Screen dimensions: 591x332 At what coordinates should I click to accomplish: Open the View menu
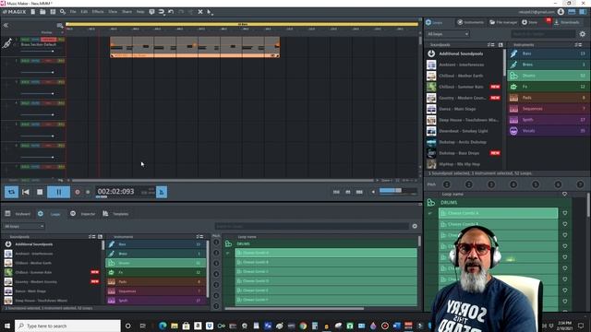pyautogui.click(x=113, y=12)
